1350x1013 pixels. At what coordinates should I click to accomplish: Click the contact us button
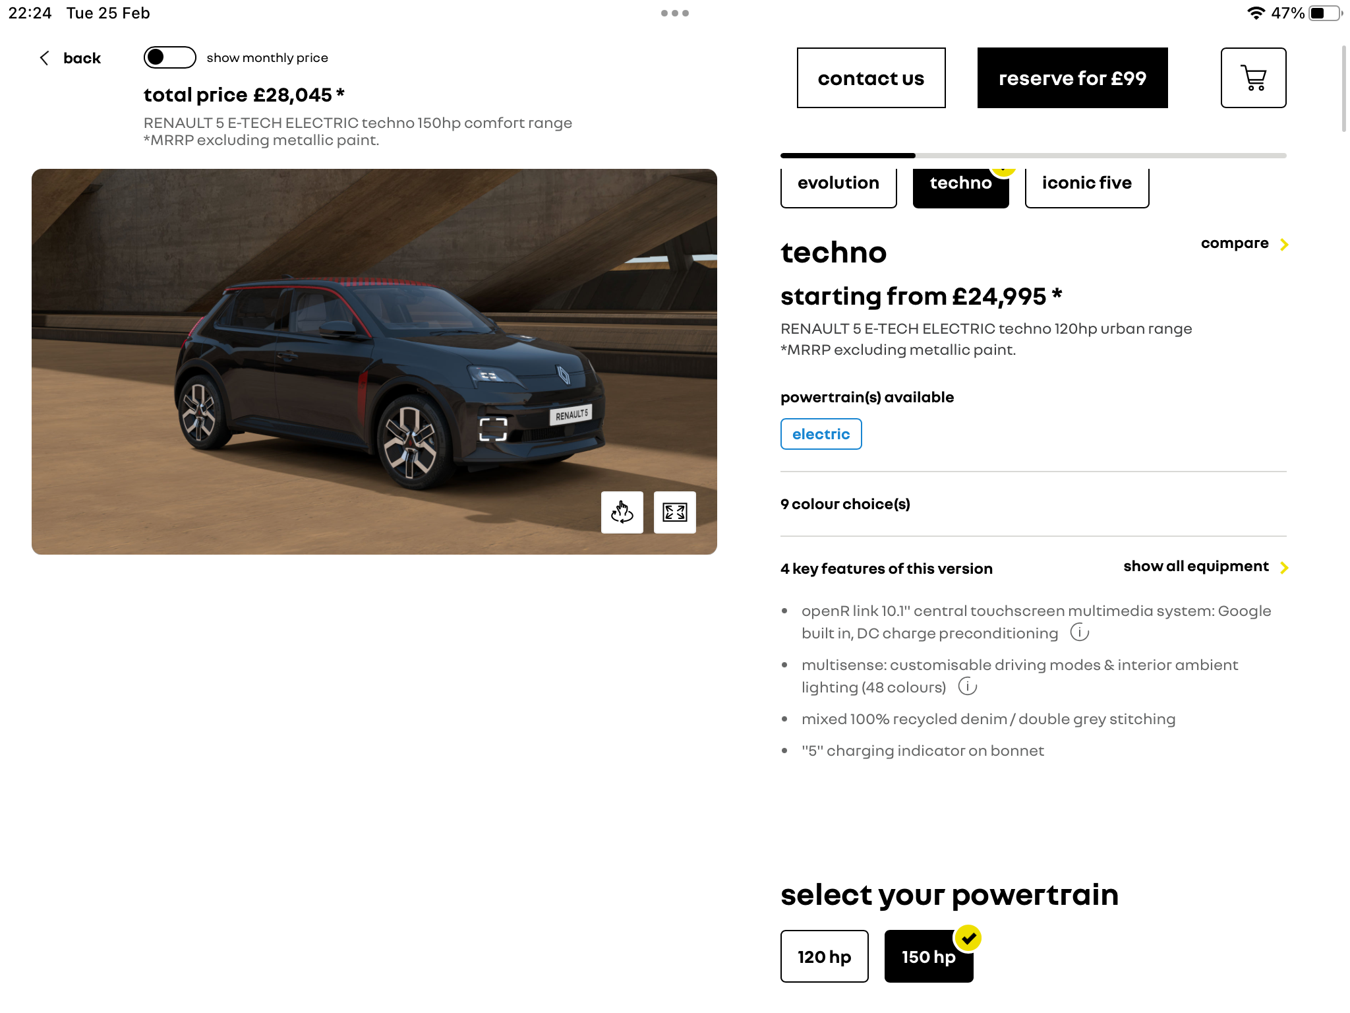coord(871,78)
